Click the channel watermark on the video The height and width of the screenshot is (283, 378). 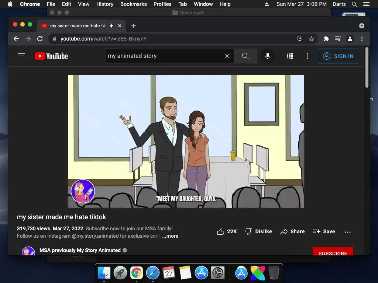coord(83,191)
